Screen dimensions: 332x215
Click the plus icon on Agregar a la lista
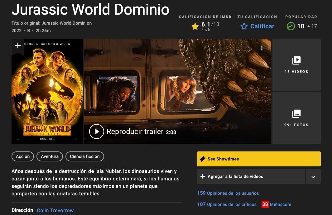tap(203, 176)
